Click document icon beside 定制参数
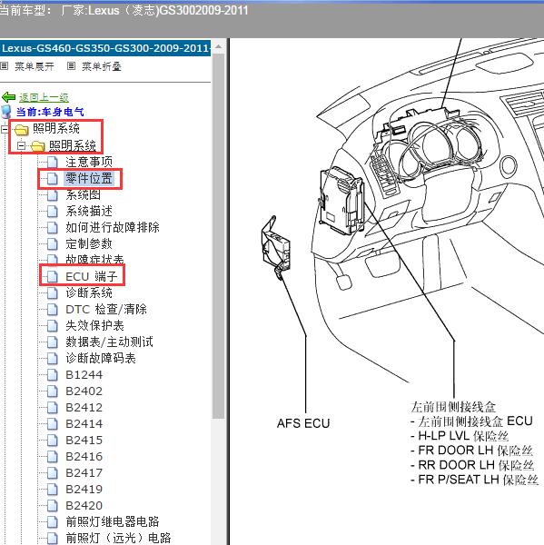The height and width of the screenshot is (545, 544). [52, 243]
